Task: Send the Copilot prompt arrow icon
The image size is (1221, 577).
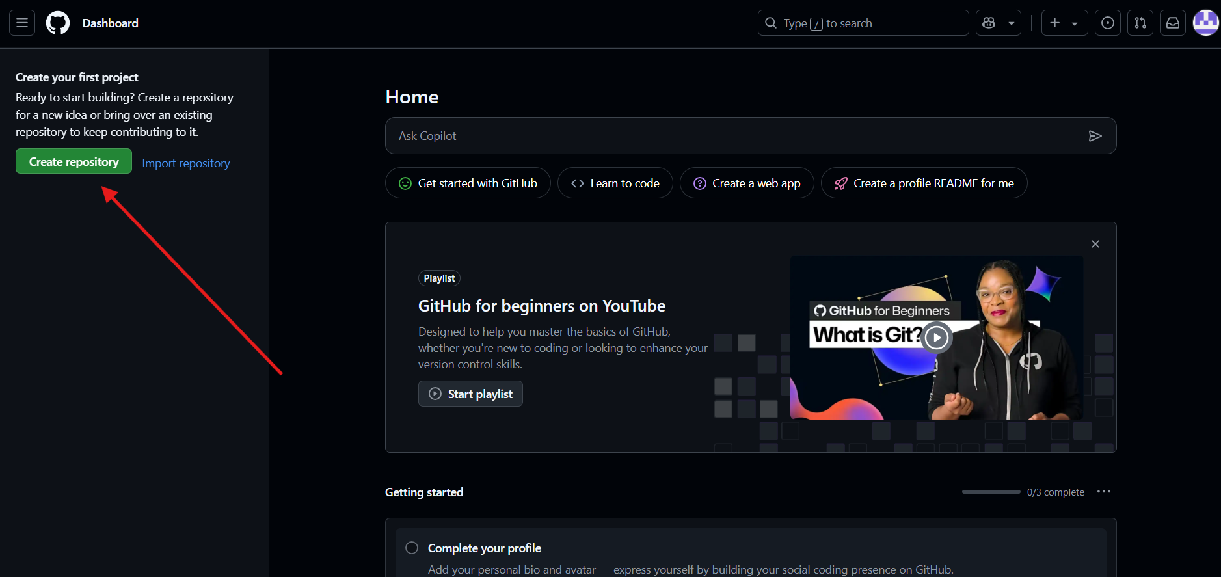Action: tap(1095, 135)
